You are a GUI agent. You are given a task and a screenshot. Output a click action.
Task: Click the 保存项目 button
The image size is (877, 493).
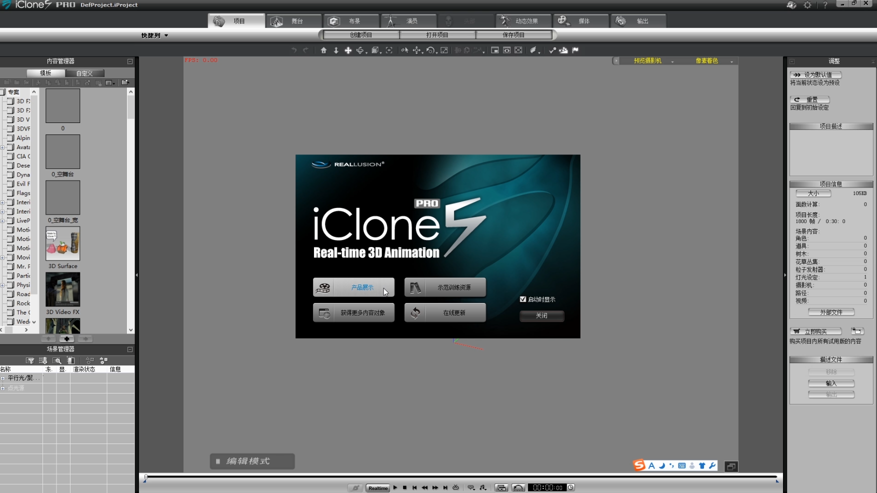(513, 35)
